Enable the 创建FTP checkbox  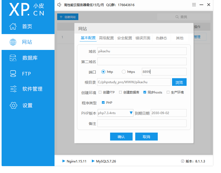100,92
